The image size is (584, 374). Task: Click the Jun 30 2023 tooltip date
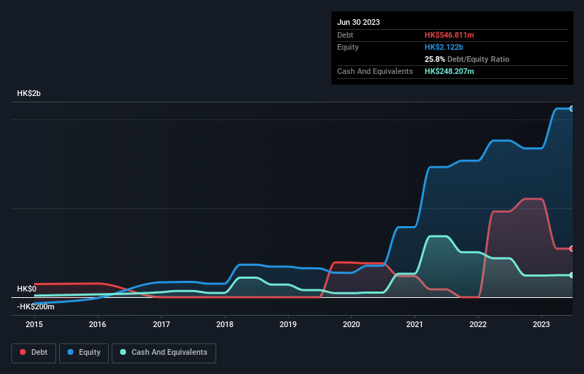(359, 22)
